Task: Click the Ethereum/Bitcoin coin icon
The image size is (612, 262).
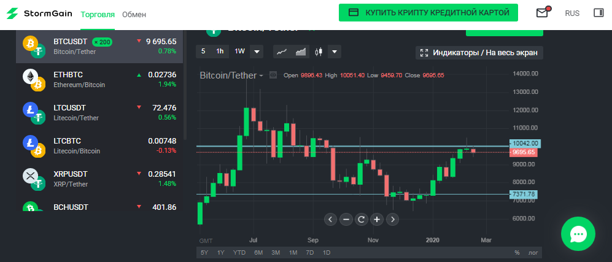Action: 34,80
